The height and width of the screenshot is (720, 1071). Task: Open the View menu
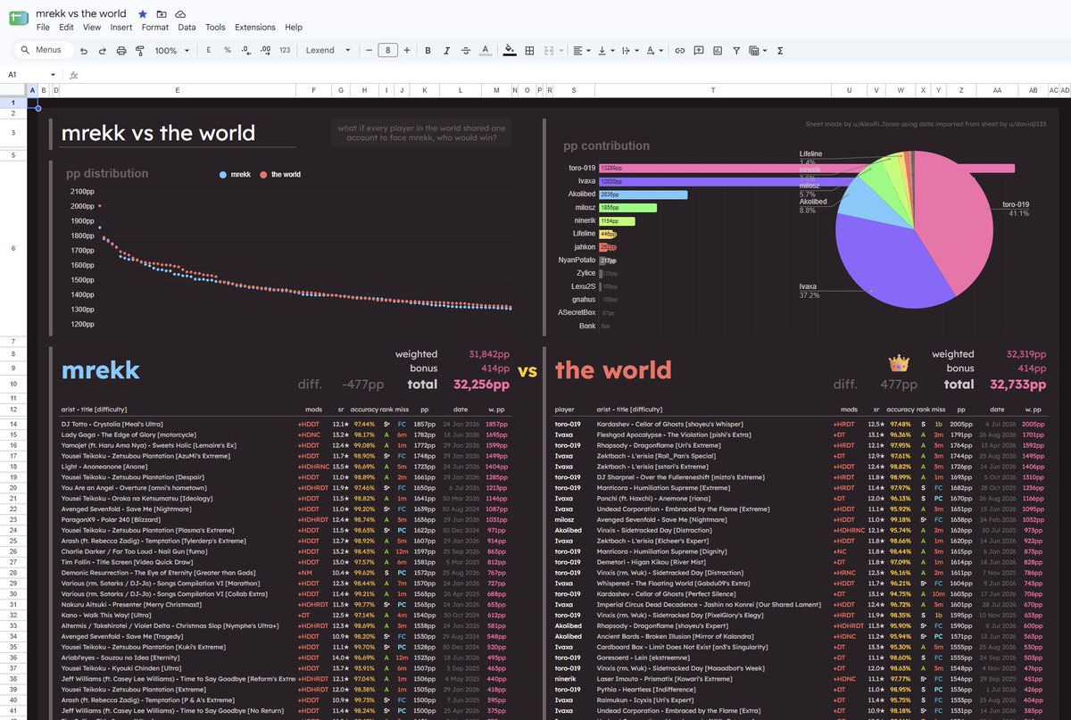coord(92,28)
